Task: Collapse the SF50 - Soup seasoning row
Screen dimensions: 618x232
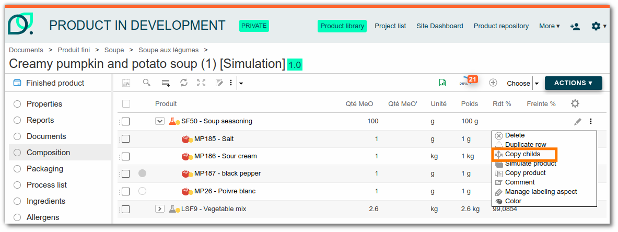Action: click(160, 121)
